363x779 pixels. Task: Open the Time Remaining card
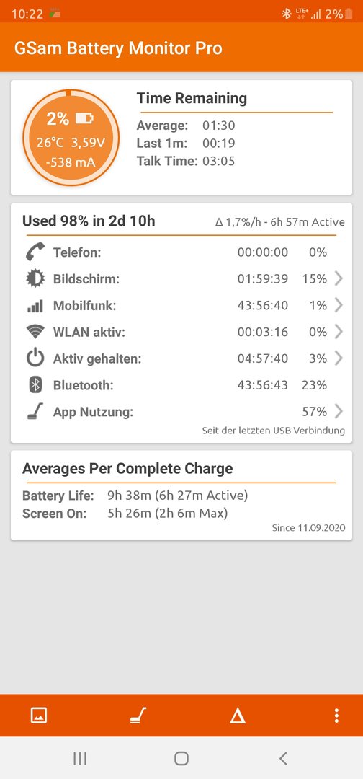(x=181, y=138)
